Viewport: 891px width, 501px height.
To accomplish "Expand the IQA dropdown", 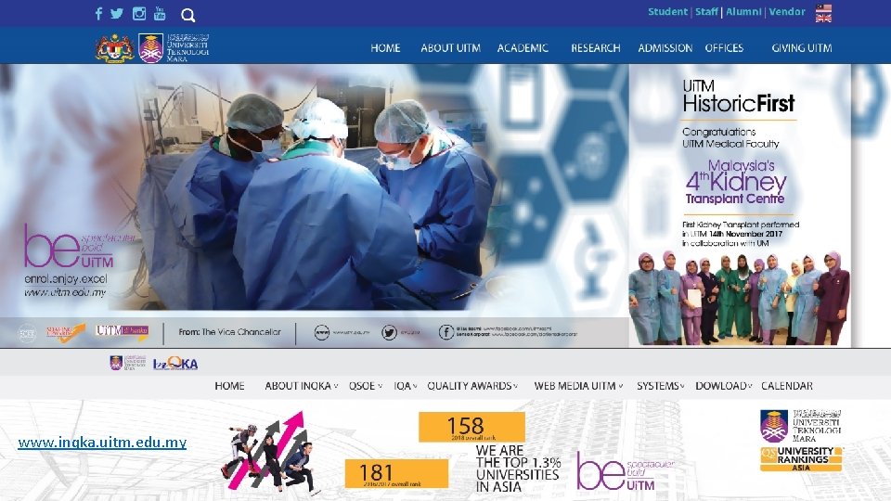I will pyautogui.click(x=406, y=386).
